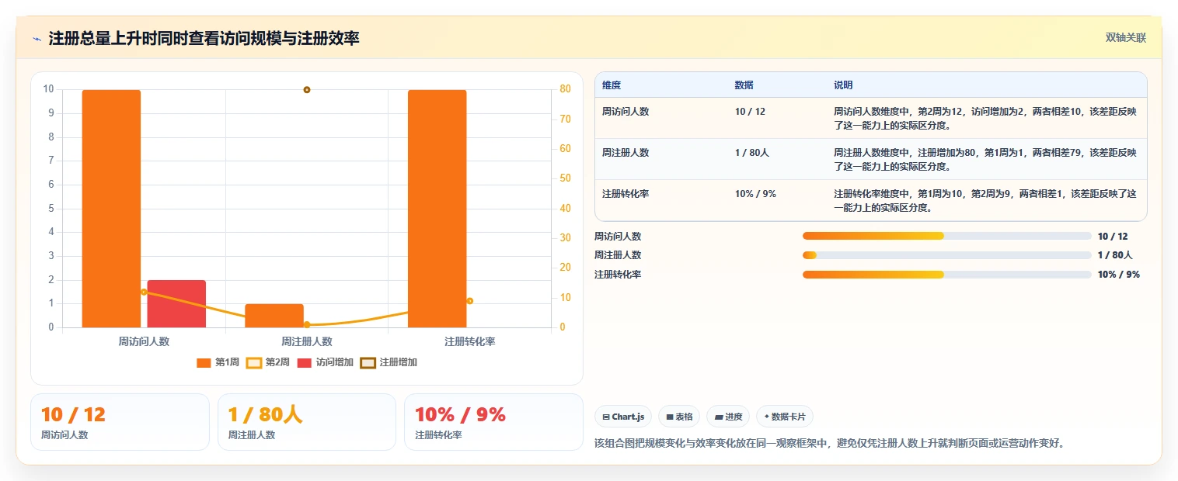This screenshot has width=1178, height=481.
Task: Click the chart title 注册总量上升时同时查看访问规模与注册效率
Action: click(204, 39)
